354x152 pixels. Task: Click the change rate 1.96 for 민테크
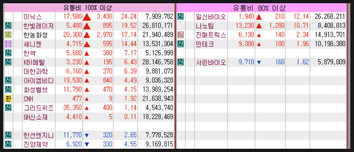coord(302,44)
